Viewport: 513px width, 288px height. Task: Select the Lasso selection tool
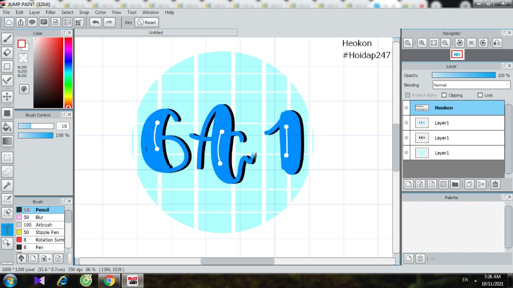pos(7,171)
